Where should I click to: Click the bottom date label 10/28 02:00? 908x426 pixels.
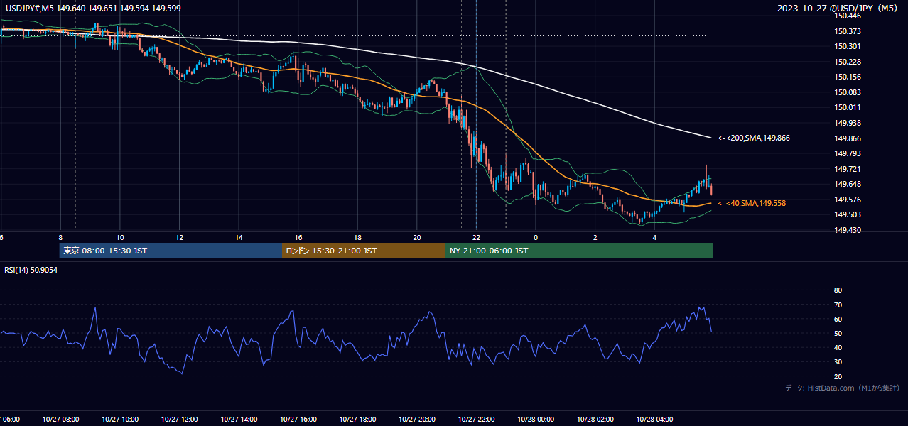click(595, 420)
